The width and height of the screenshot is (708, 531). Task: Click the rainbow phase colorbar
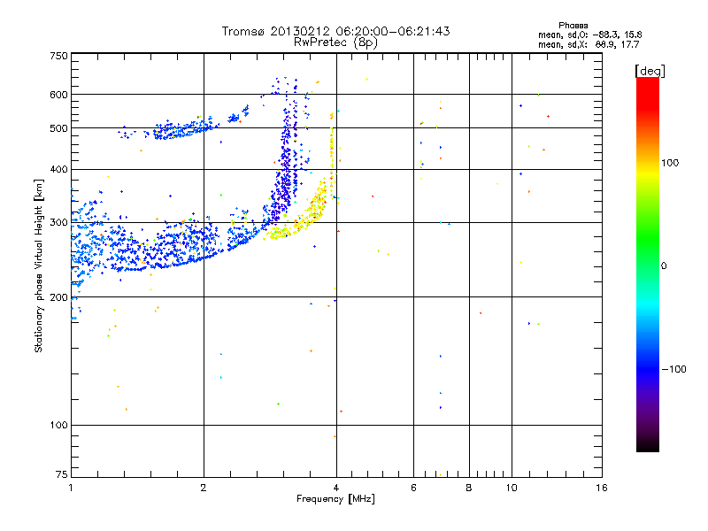tap(648, 264)
